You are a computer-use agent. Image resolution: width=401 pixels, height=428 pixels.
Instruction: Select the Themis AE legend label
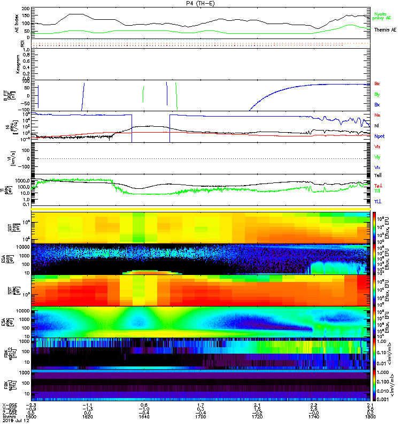pyautogui.click(x=385, y=30)
